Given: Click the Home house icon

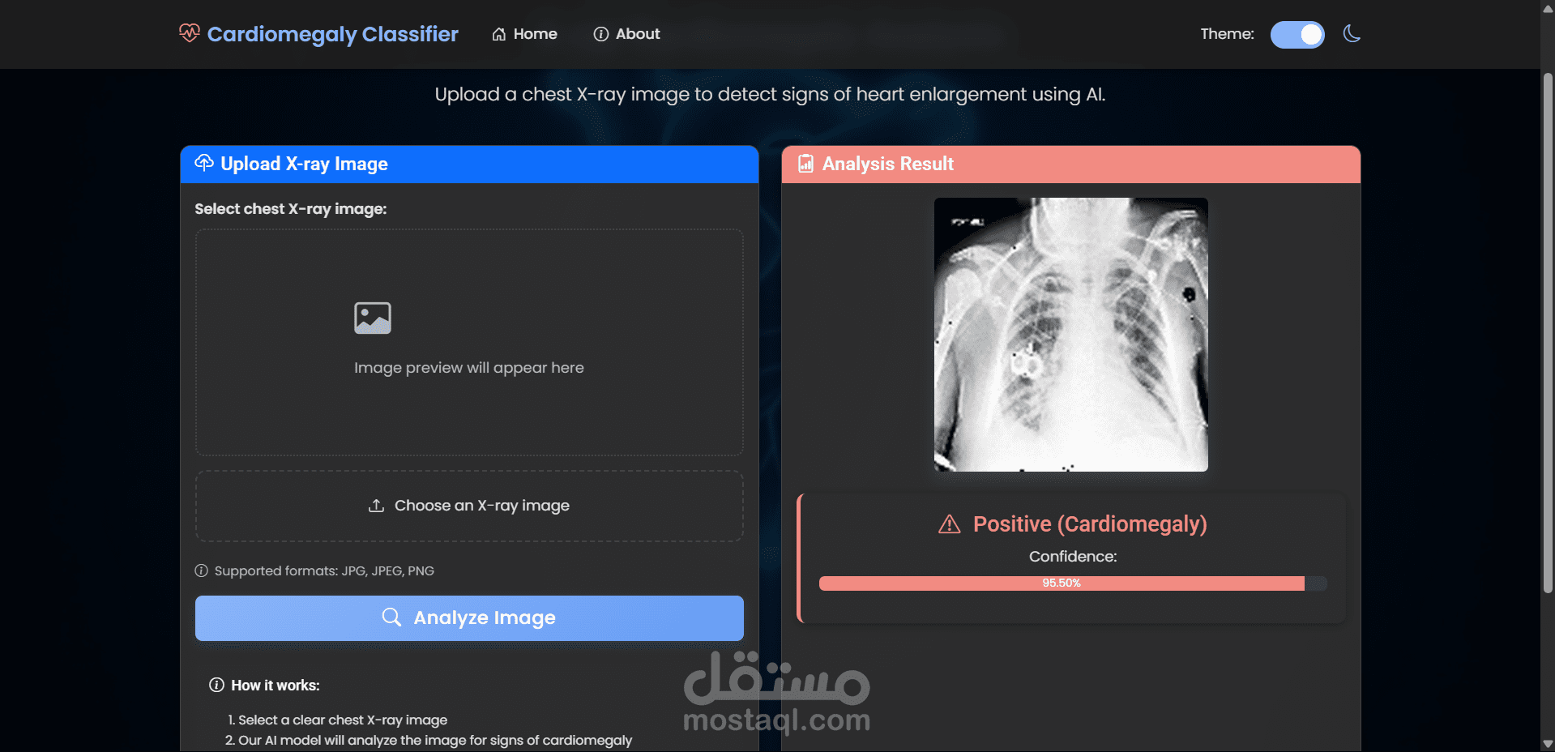Looking at the screenshot, I should [499, 34].
